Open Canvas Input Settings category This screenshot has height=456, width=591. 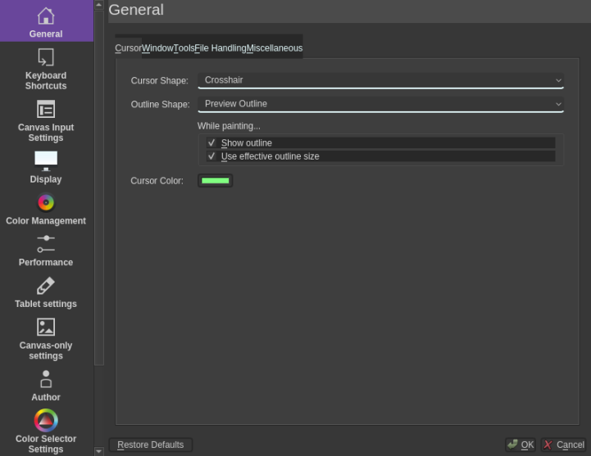pos(46,120)
